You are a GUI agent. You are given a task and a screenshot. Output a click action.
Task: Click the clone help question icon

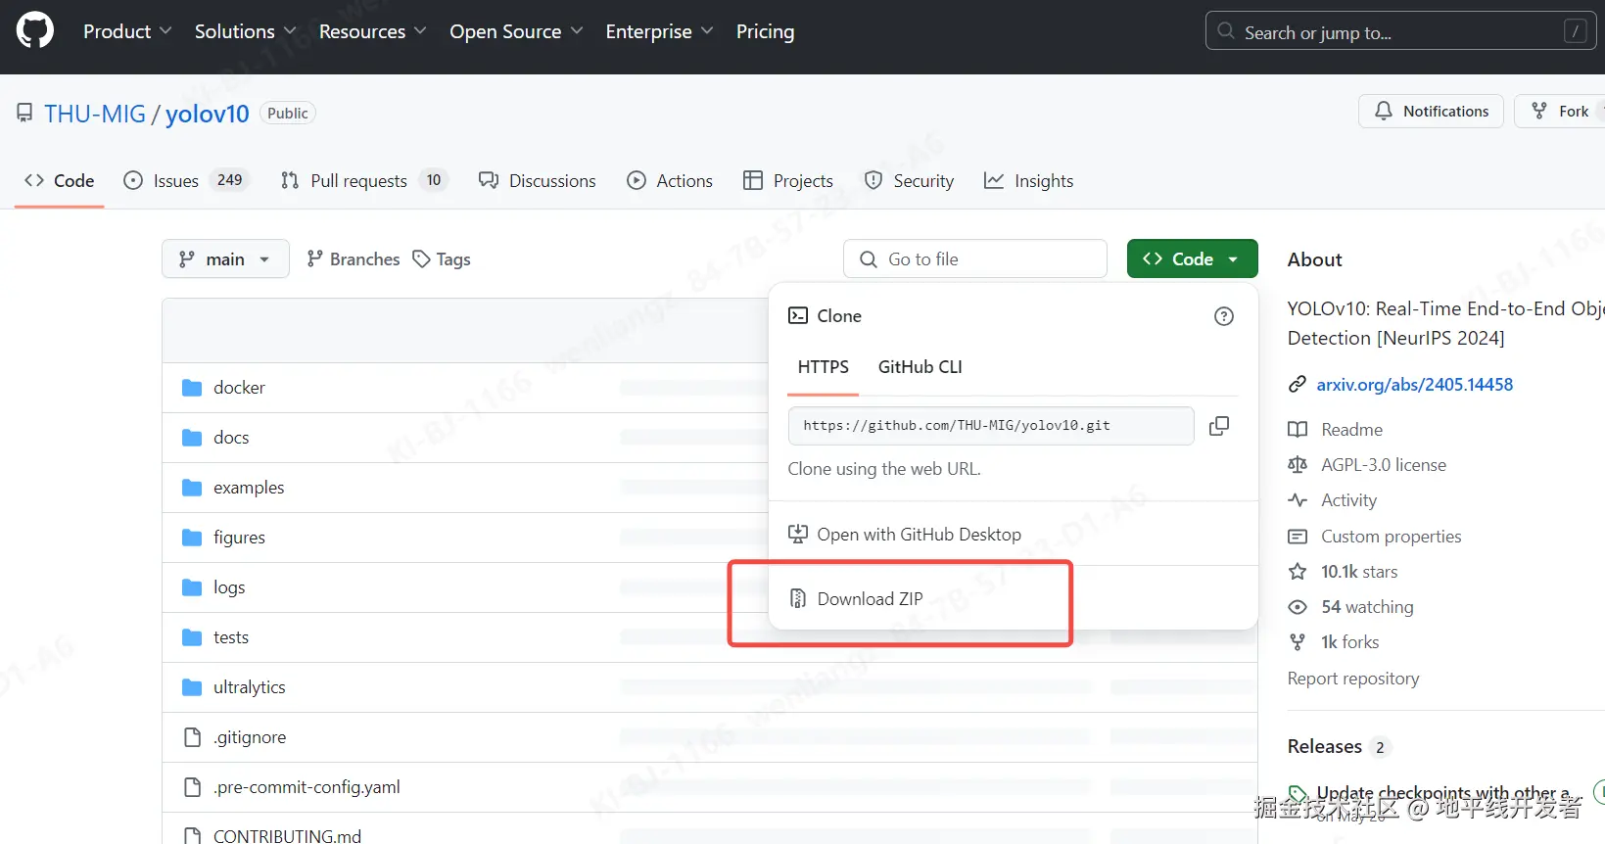[1223, 316]
